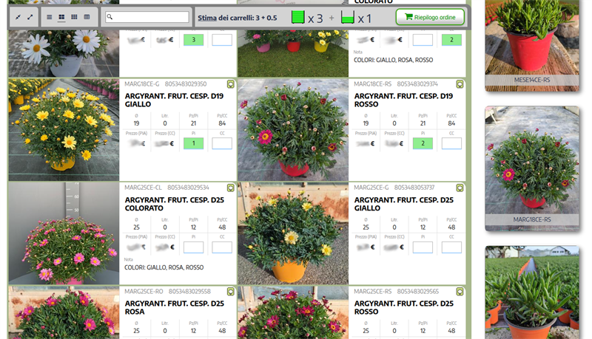592x339 pixels.
Task: Open Riepilogo ordine order summary
Action: tap(430, 17)
